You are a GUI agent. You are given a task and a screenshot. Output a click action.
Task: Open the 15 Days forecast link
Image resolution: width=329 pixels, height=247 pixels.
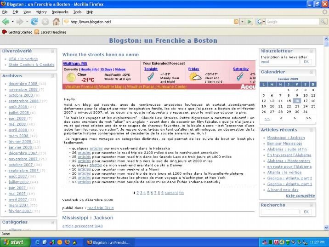tap(106, 69)
